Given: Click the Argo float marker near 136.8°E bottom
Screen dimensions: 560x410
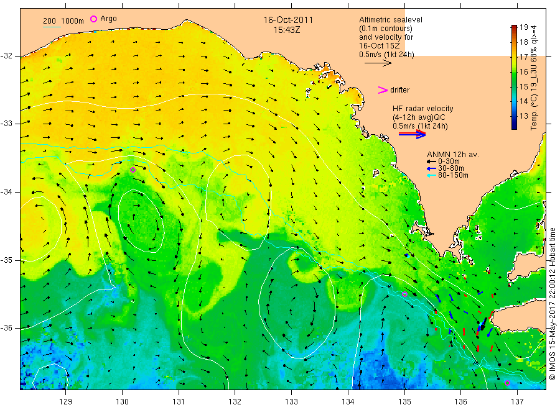Looking at the screenshot, I should pyautogui.click(x=507, y=383).
